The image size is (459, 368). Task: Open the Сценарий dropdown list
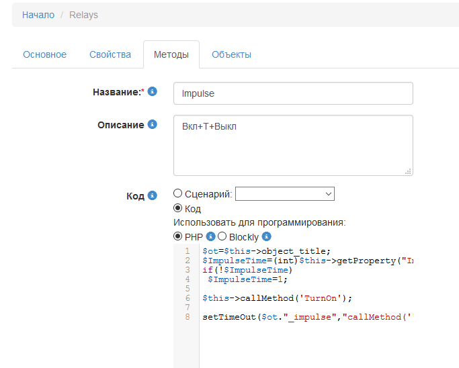(x=284, y=193)
